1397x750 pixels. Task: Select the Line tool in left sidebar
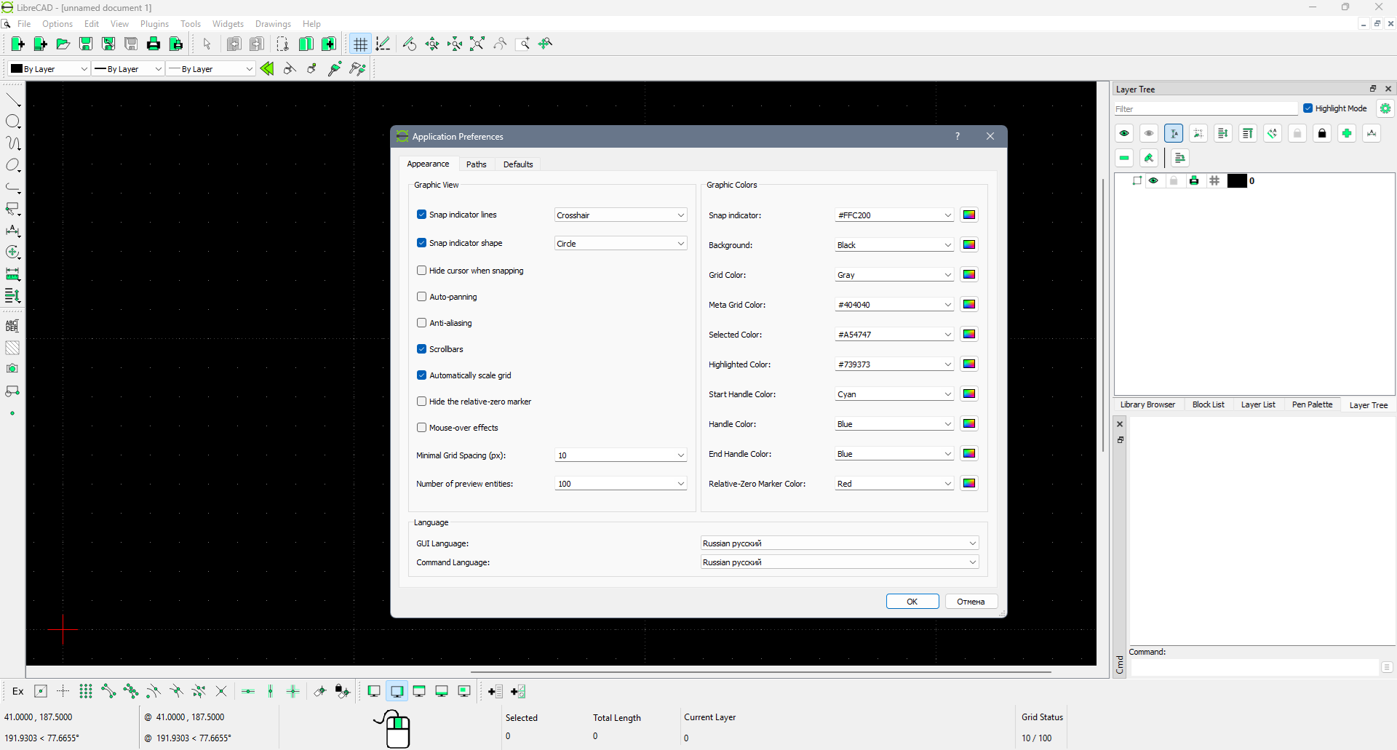13,100
